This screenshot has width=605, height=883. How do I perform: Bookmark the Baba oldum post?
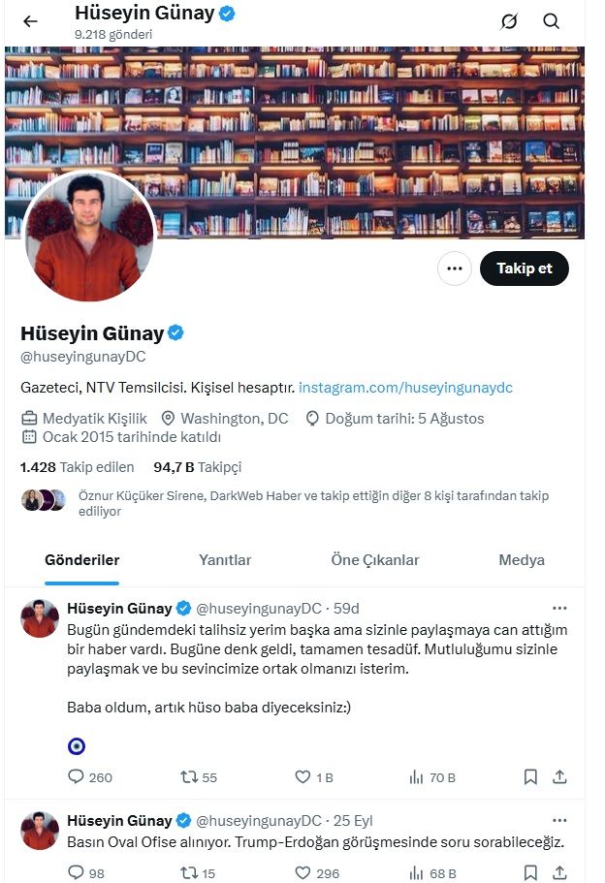tap(530, 777)
